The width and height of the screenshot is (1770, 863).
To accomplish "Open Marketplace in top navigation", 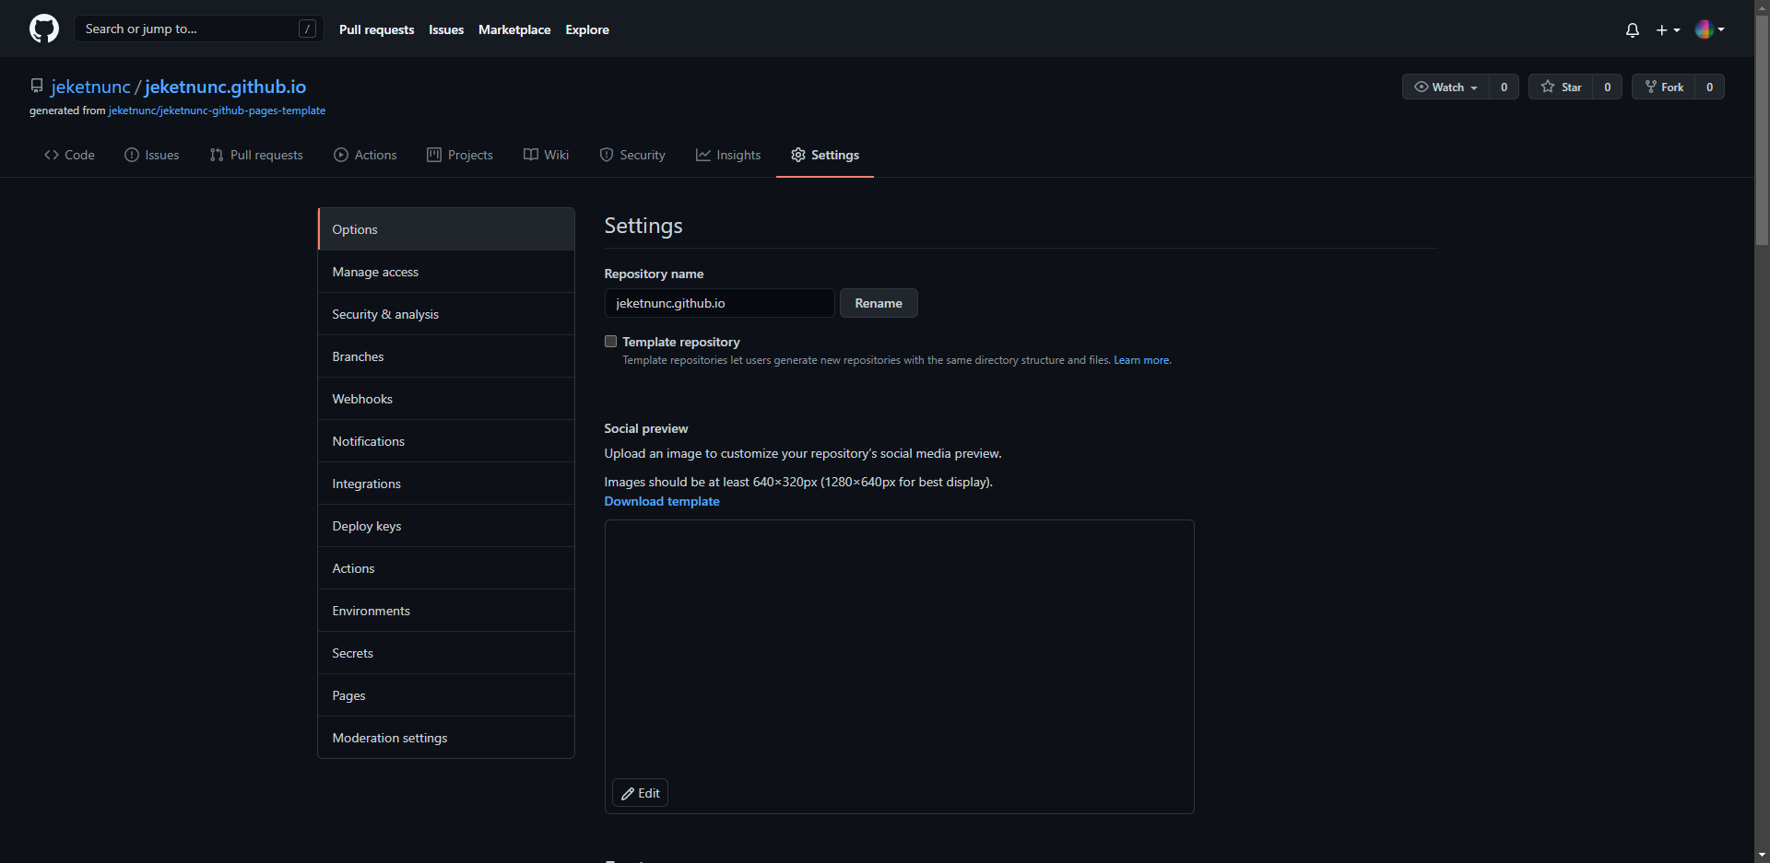I will pyautogui.click(x=514, y=29).
